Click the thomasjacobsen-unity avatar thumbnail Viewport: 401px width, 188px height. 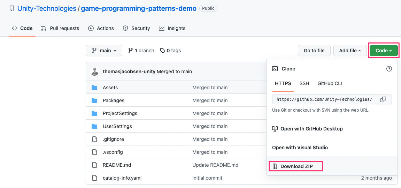[x=95, y=72]
